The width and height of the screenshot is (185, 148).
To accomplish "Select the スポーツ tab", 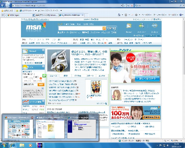I will (90, 76).
